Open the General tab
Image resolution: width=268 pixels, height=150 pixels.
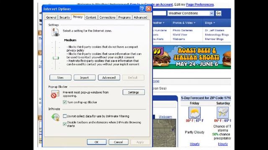tap(51, 17)
